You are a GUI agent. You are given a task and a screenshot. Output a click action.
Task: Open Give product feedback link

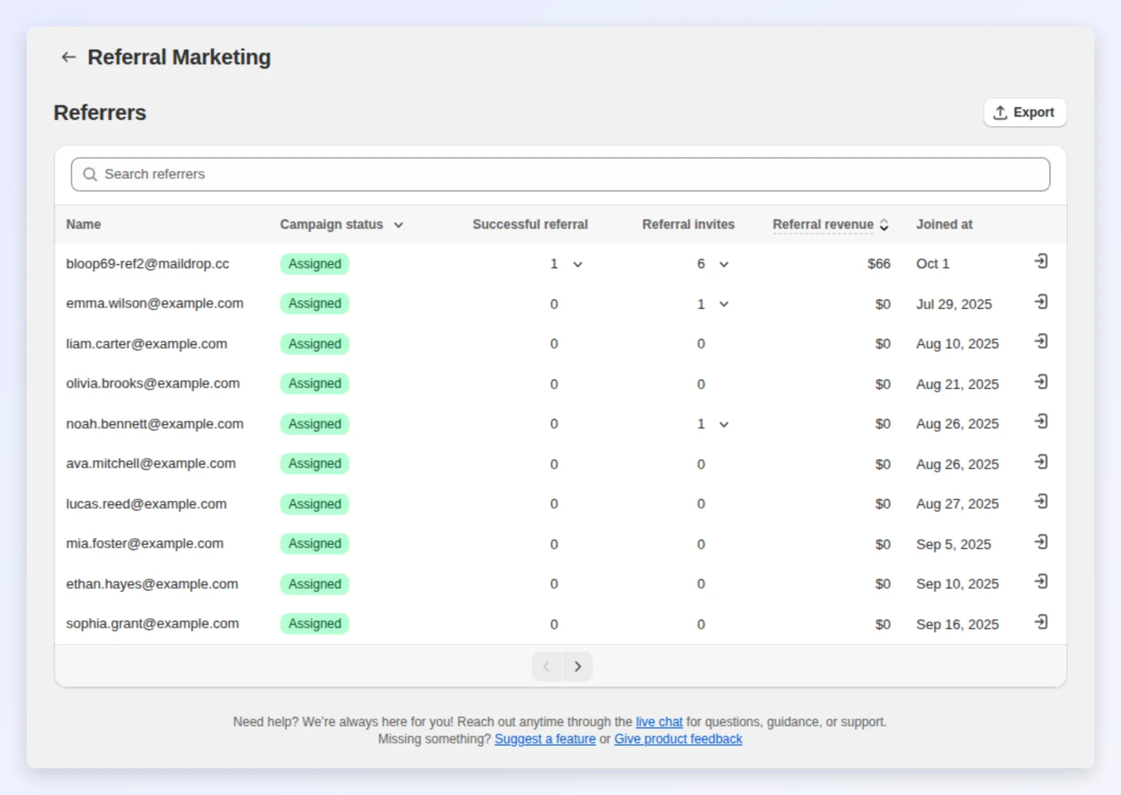click(678, 739)
